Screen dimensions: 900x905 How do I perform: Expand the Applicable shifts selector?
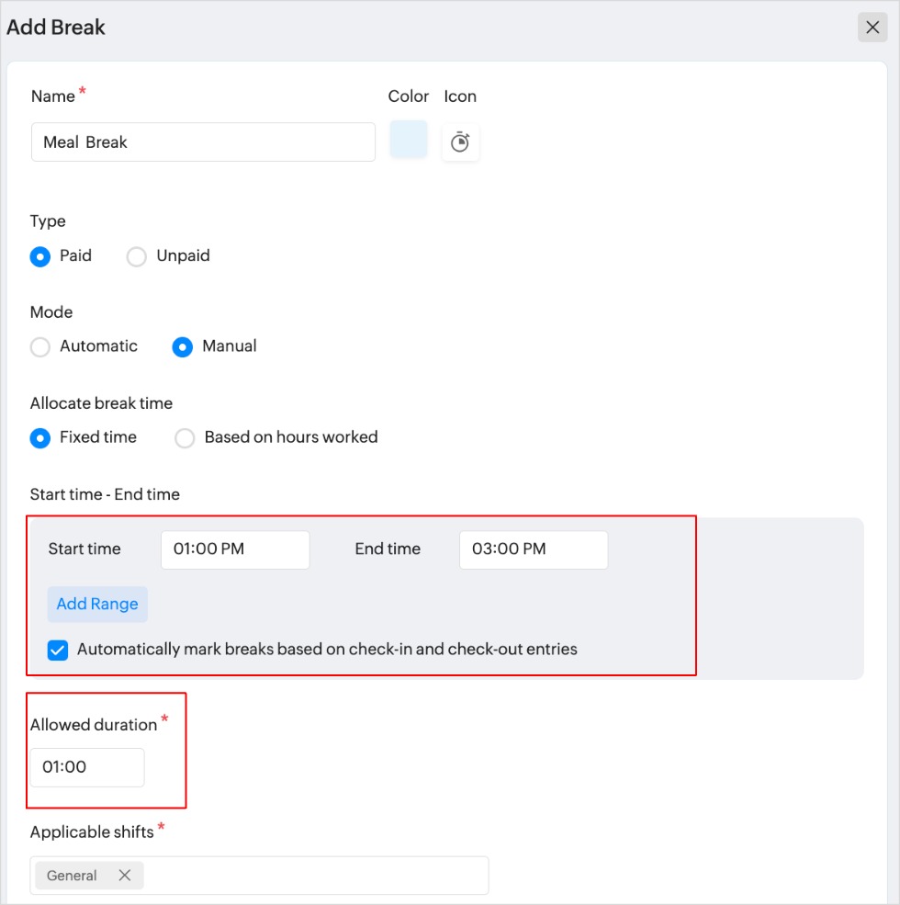click(x=312, y=876)
